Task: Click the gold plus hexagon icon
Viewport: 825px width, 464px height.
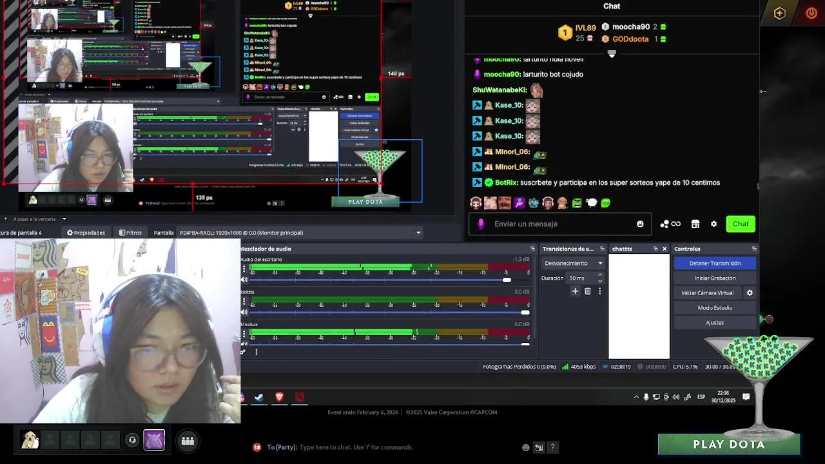Action: 779,13
